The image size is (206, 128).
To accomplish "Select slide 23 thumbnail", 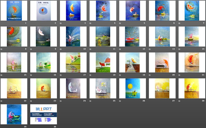I will (44, 88).
